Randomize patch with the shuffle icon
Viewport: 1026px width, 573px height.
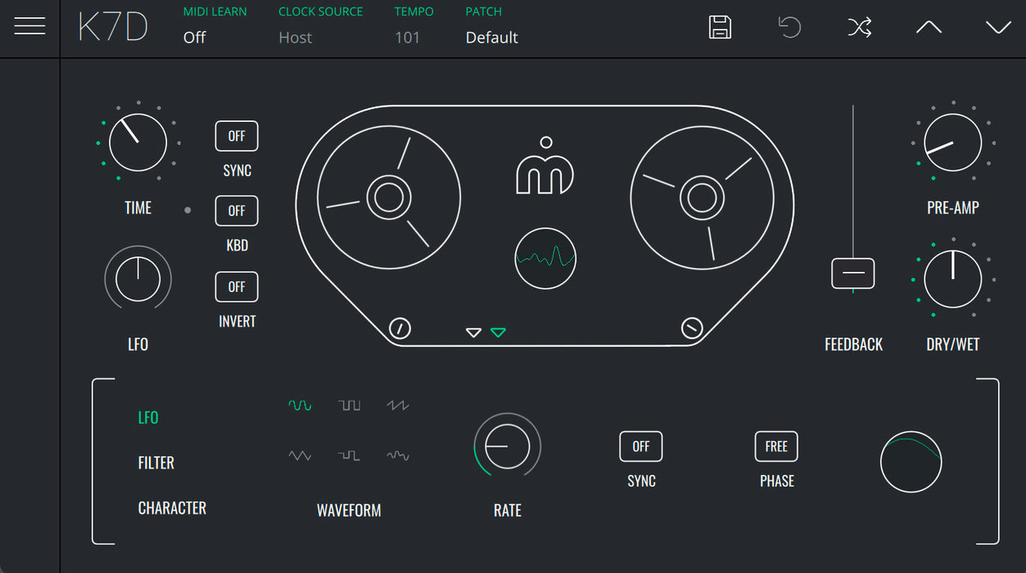click(x=859, y=27)
